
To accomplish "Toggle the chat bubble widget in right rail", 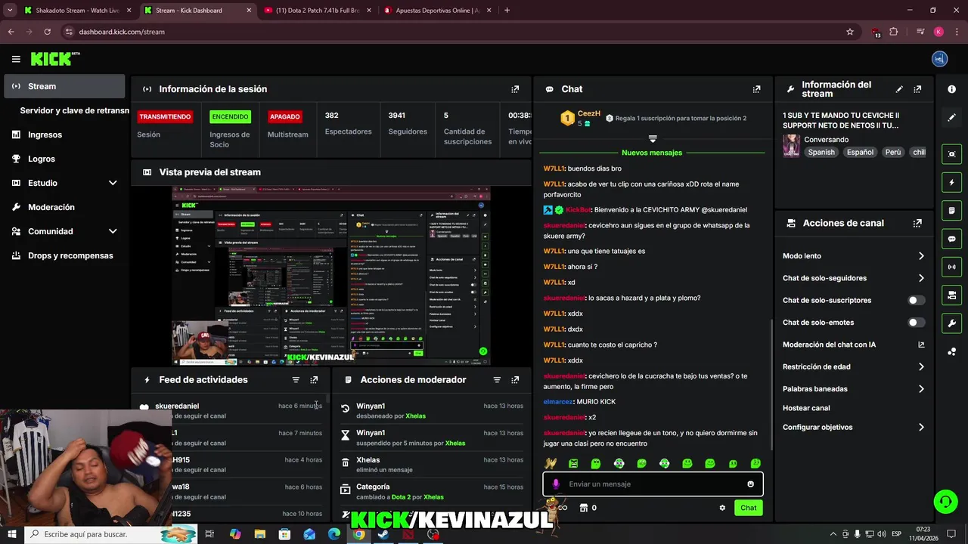I will [951, 239].
